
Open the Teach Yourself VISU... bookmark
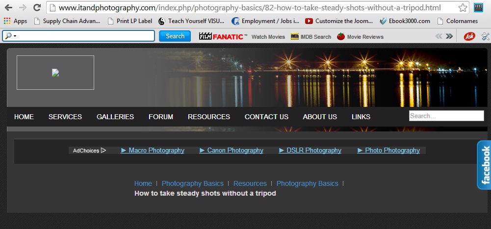[x=191, y=21]
